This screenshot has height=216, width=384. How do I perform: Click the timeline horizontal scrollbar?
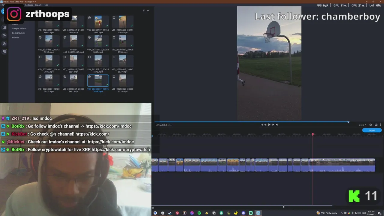coord(242,205)
